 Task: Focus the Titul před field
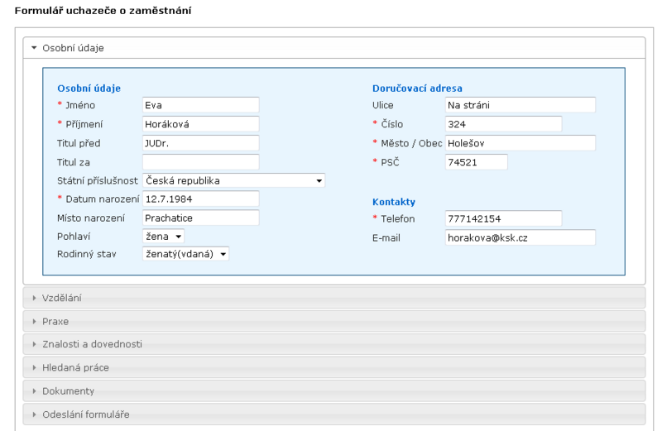tap(201, 143)
